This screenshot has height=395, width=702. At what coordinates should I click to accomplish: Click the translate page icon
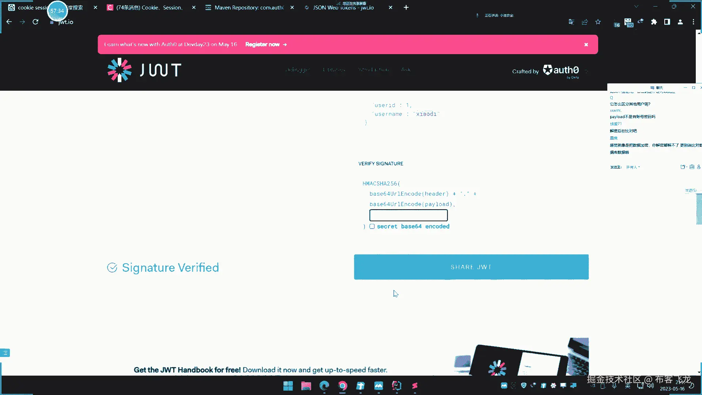point(571,22)
